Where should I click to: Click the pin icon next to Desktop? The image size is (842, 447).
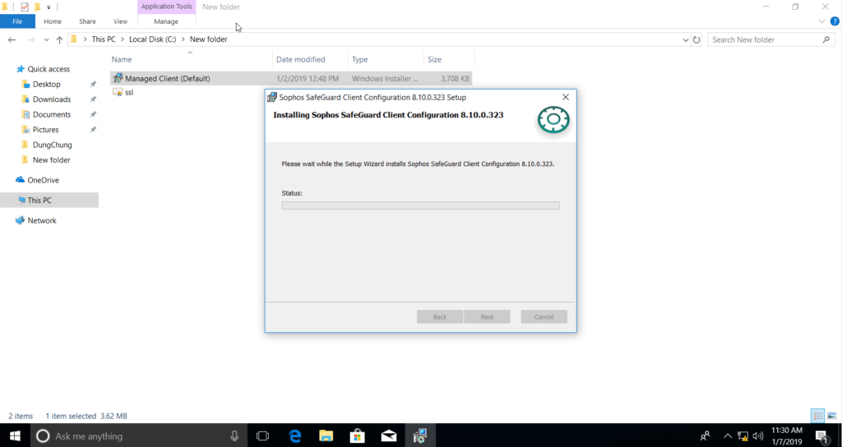[x=93, y=85]
